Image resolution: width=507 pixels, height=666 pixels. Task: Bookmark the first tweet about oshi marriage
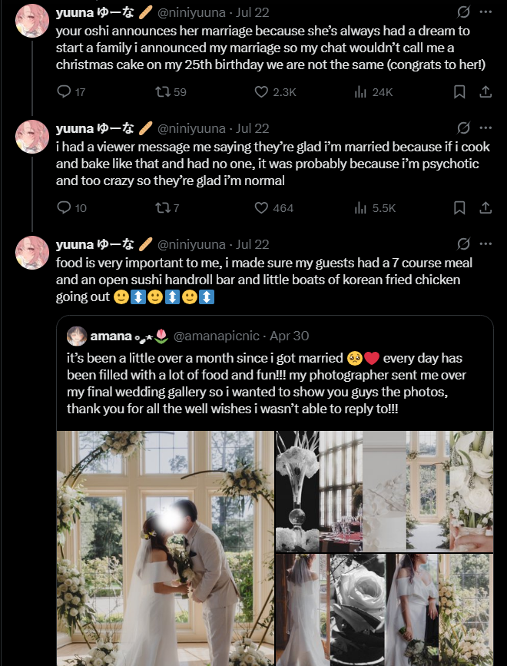[459, 92]
